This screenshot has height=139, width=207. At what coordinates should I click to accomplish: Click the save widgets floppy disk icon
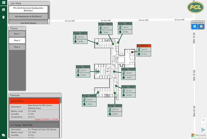tap(201, 26)
